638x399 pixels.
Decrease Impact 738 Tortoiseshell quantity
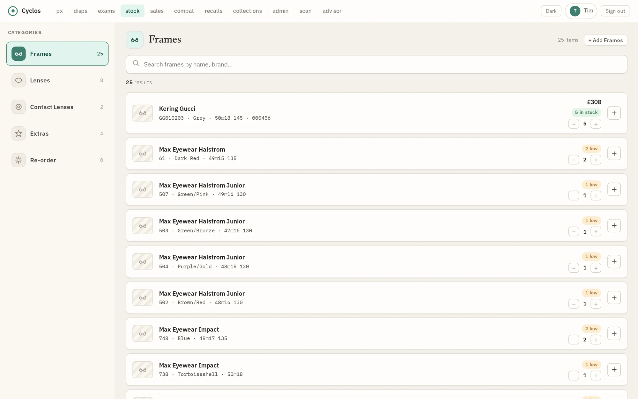pos(574,376)
